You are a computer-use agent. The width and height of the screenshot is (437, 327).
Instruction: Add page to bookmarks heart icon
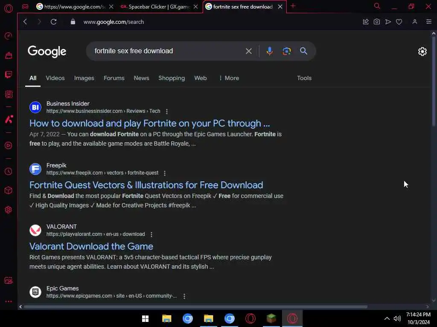(399, 22)
